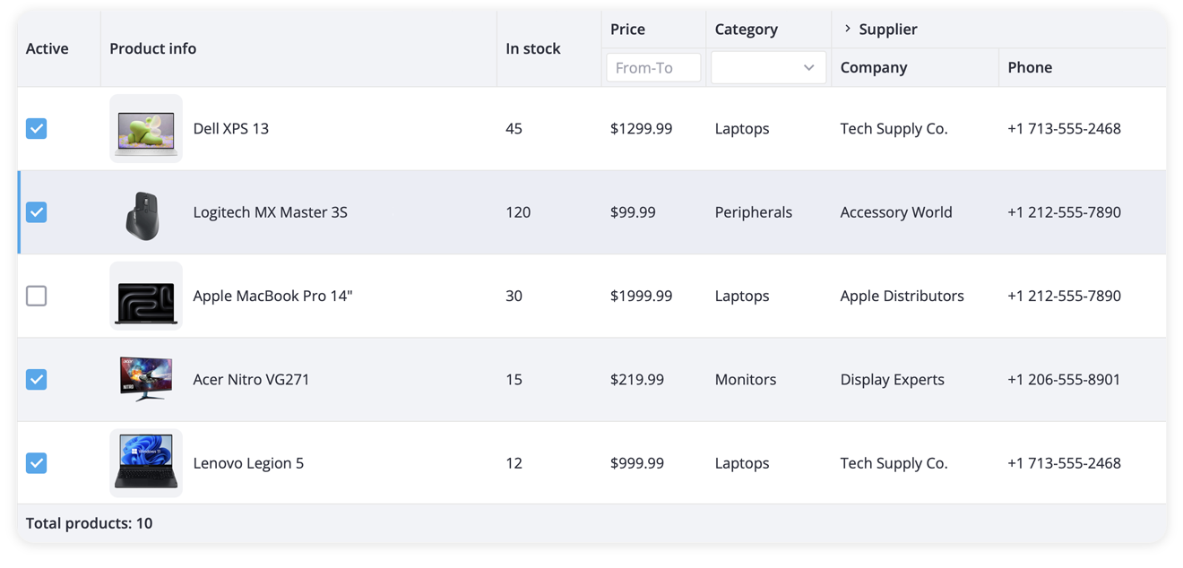Viewport: 1183px width, 568px height.
Task: Sort by the In stock column header
Action: 533,49
